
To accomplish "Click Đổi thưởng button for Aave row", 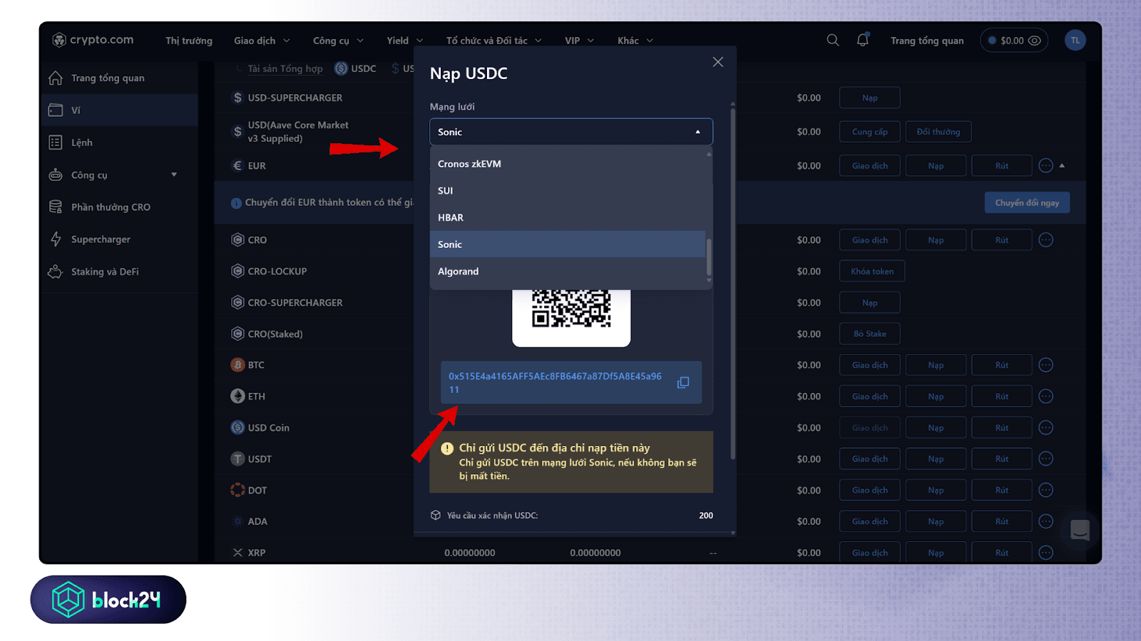I will pos(938,132).
